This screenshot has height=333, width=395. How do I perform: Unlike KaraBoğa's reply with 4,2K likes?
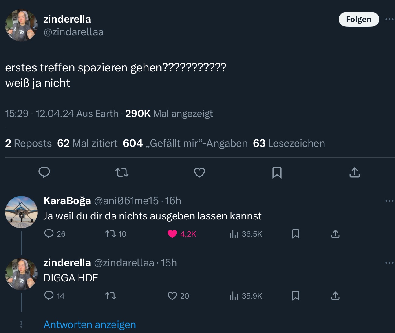tap(172, 234)
